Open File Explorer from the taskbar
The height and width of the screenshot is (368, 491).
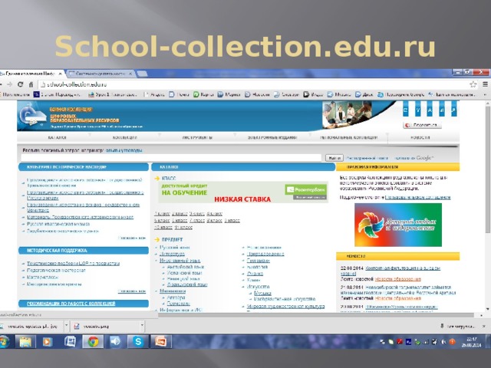point(25,341)
